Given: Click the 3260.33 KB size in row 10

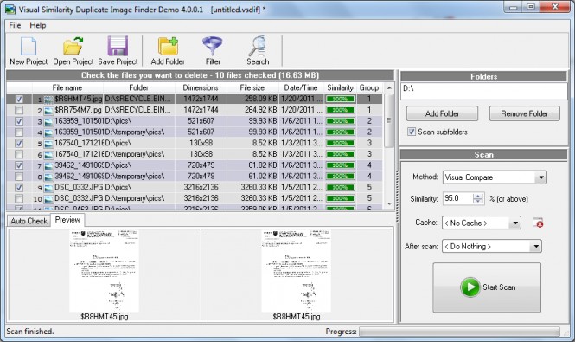Looking at the screenshot, I should (x=259, y=199).
